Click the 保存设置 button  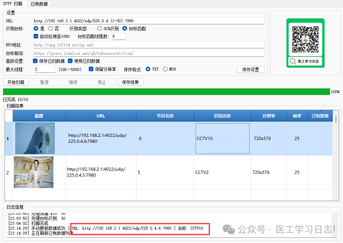250,69
